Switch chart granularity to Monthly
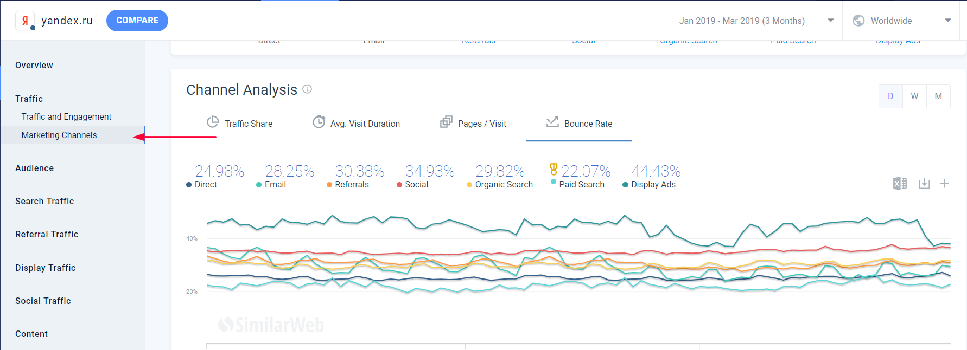The height and width of the screenshot is (350, 967). tap(938, 96)
